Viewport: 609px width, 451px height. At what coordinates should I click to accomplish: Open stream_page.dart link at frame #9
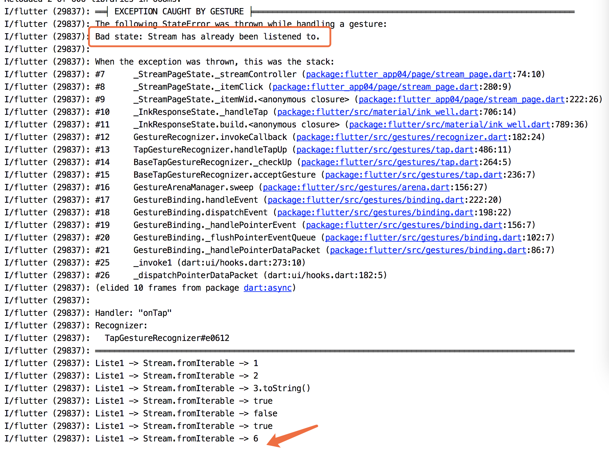461,99
